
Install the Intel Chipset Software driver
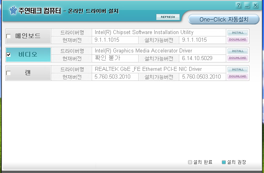(x=237, y=33)
